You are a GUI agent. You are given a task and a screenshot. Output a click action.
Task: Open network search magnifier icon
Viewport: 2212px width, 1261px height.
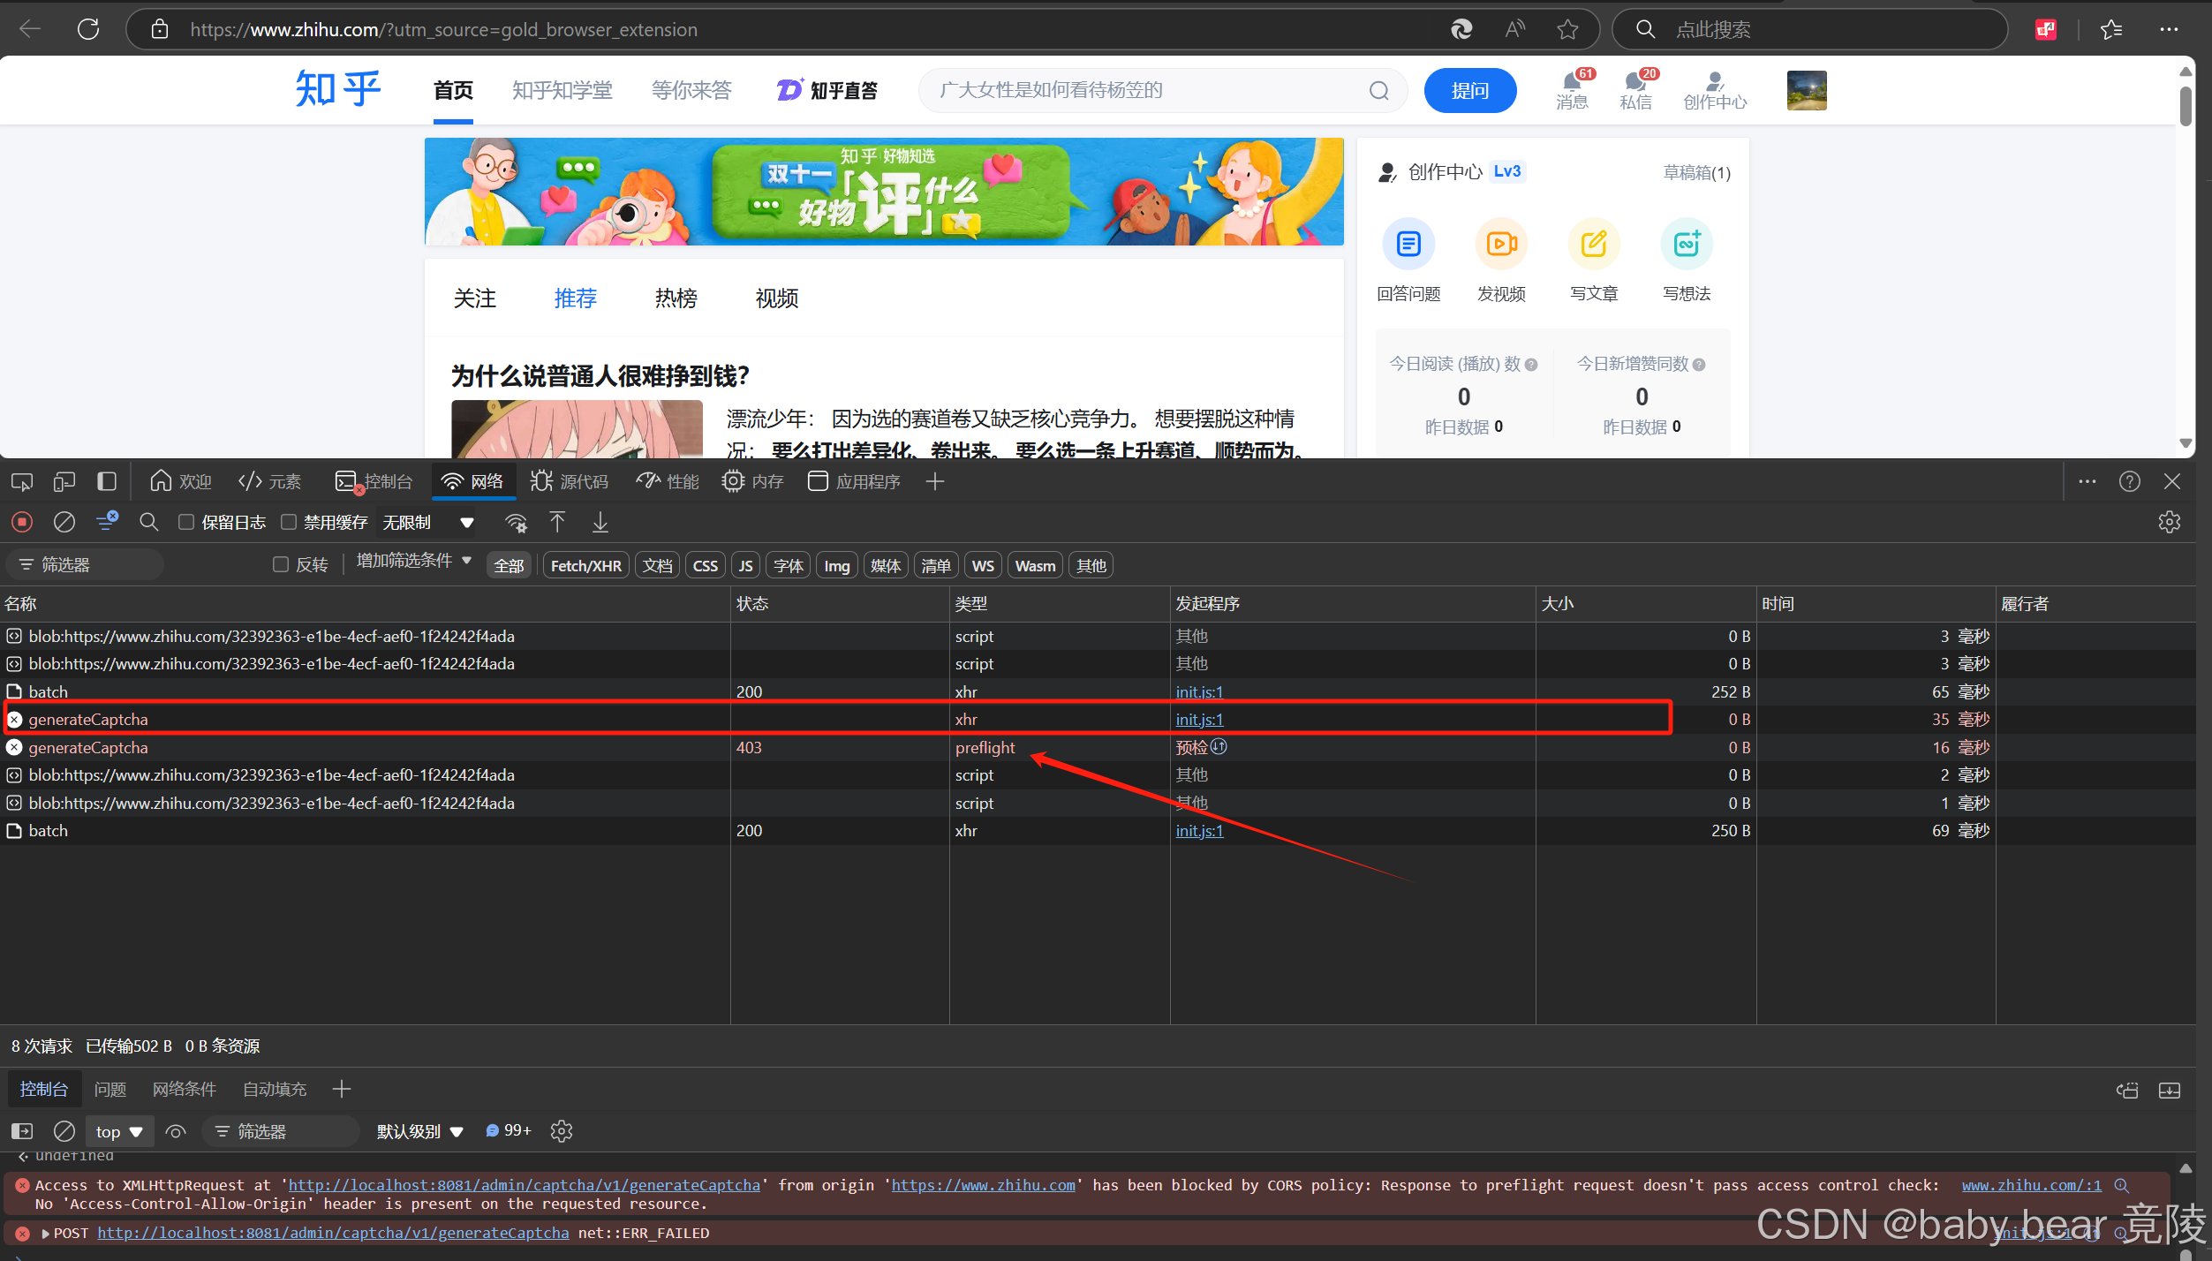(149, 523)
